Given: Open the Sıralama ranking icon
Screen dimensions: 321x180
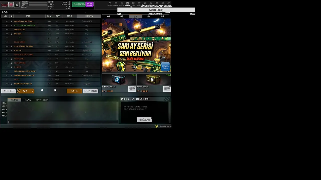Looking at the screenshot, I should pos(116,4).
